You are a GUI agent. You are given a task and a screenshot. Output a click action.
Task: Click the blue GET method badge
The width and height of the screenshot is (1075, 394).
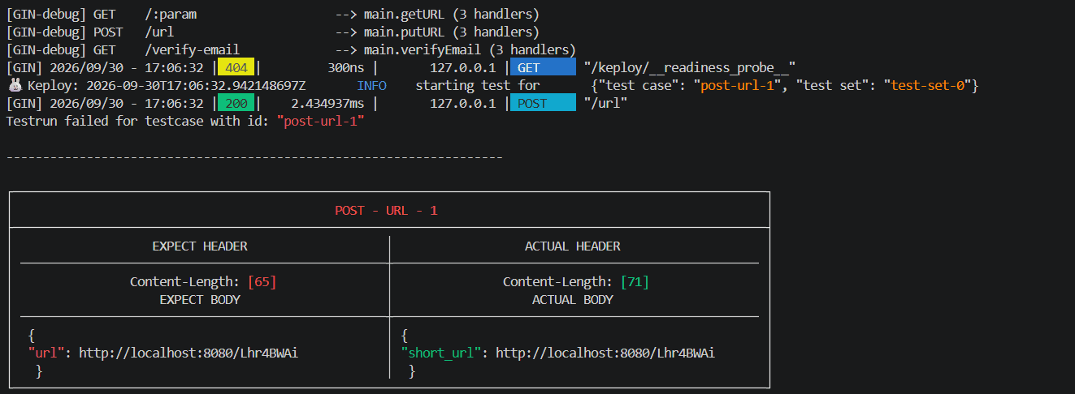coord(542,67)
